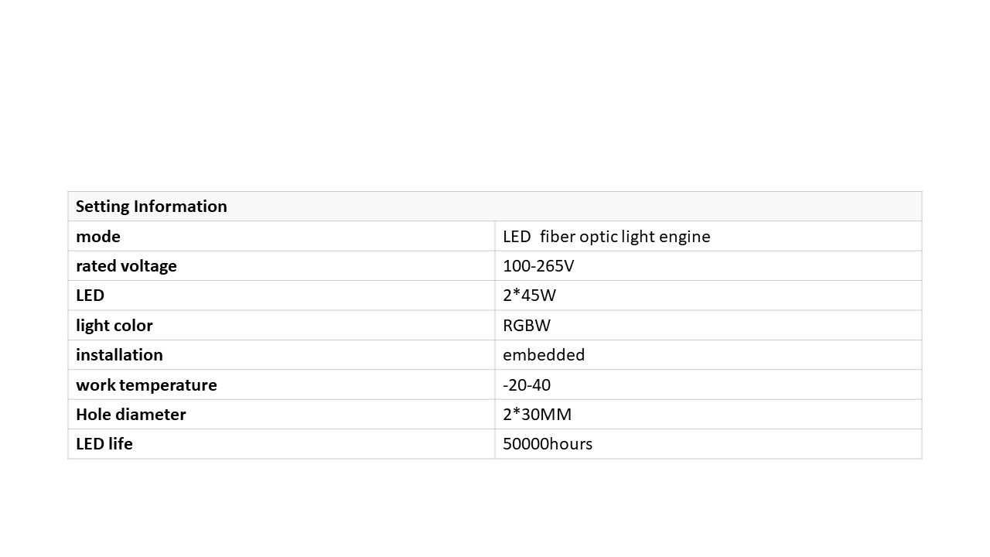
Task: Click the 2*45W value cell
Action: (x=708, y=296)
